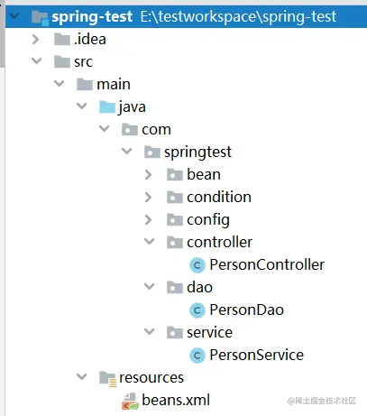
Task: Click the PersonService class icon
Action: [x=197, y=356]
